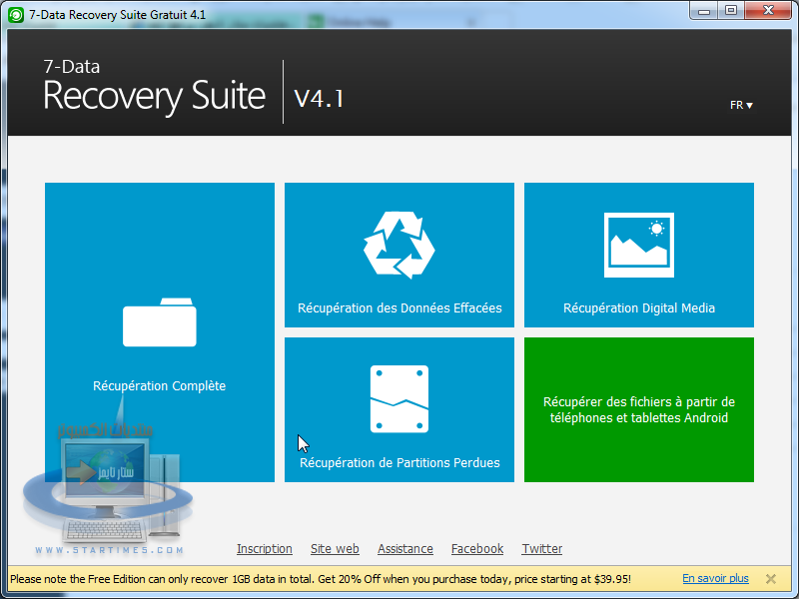Open the FR language dropdown
Image resolution: width=799 pixels, height=599 pixels.
(741, 105)
